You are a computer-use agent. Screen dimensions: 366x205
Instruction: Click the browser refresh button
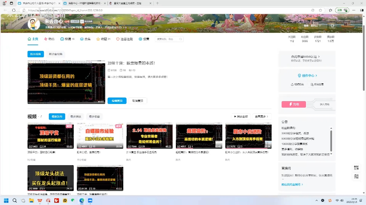pos(14,10)
